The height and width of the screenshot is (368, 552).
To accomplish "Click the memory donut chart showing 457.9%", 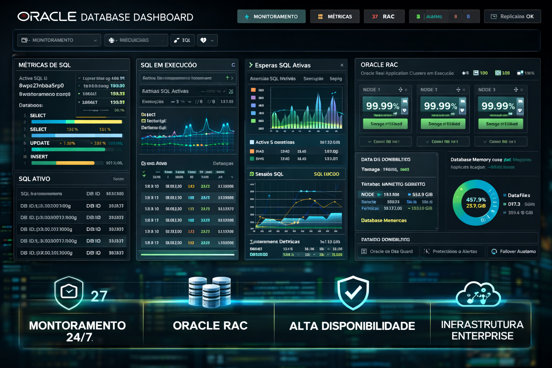I will point(476,203).
